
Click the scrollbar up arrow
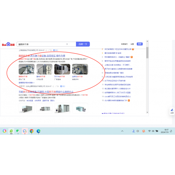point(147,41)
